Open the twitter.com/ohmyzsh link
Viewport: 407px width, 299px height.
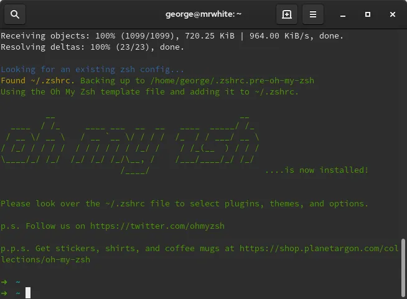coord(157,226)
